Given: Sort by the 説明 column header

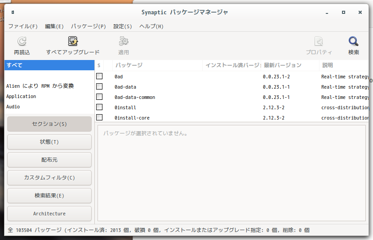Looking at the screenshot, I should coord(344,65).
